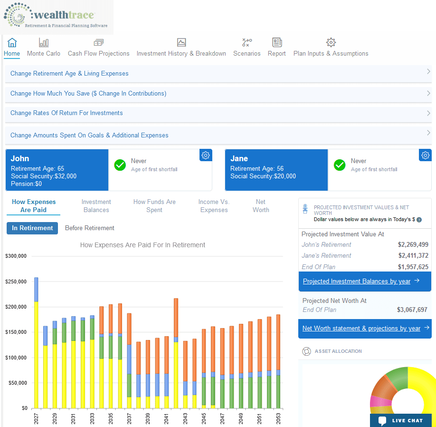This screenshot has width=436, height=427.
Task: Switch to Before Retirement view
Action: 90,228
